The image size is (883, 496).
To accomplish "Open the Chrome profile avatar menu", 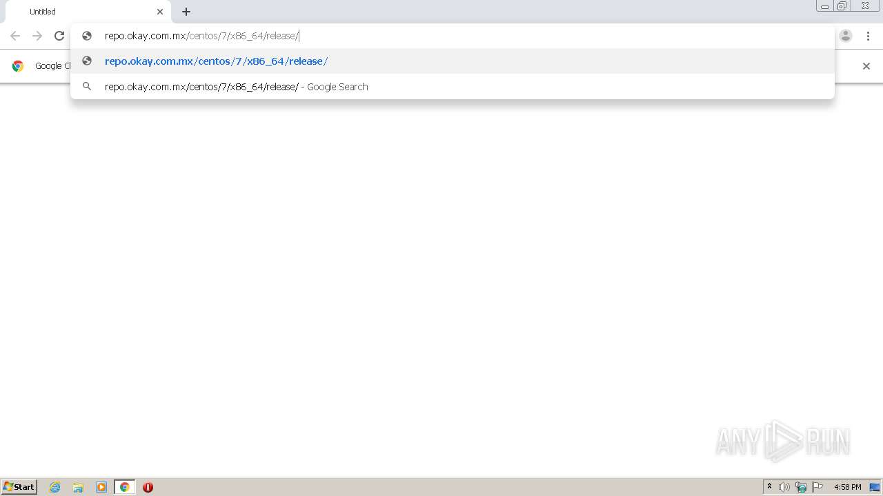I will pos(846,36).
